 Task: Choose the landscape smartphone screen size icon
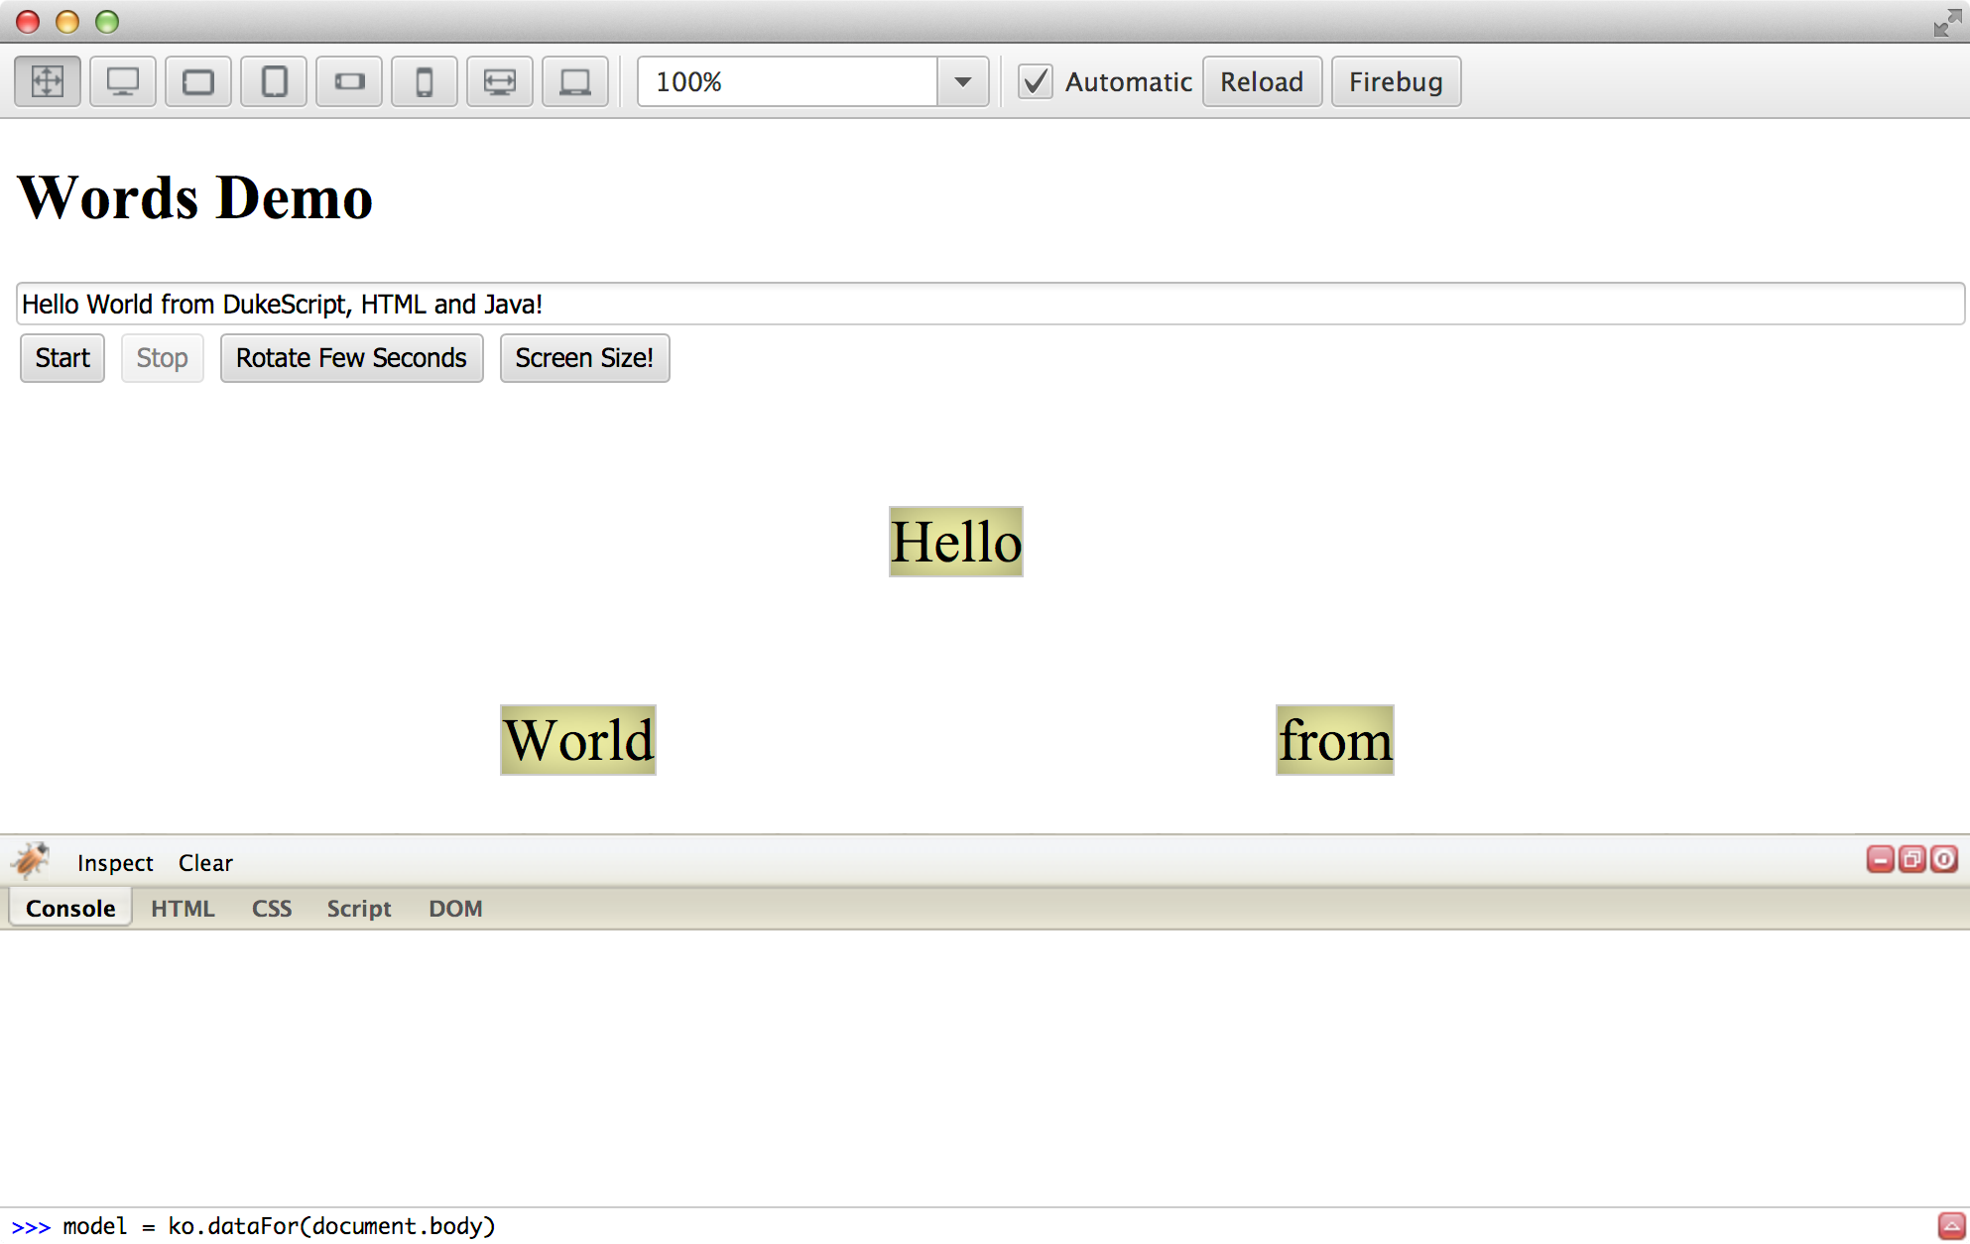[349, 81]
